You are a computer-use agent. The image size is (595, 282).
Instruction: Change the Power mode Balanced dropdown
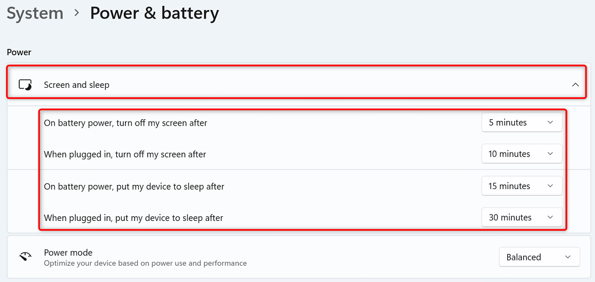click(539, 257)
